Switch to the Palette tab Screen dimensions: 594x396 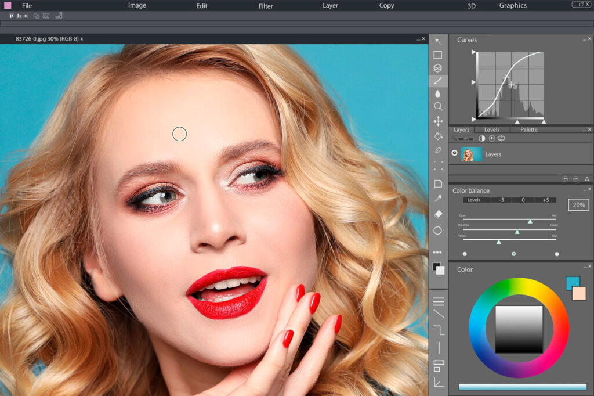click(528, 129)
